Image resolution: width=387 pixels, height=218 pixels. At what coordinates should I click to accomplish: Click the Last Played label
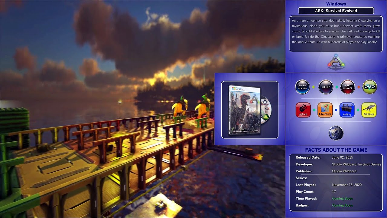click(306, 185)
